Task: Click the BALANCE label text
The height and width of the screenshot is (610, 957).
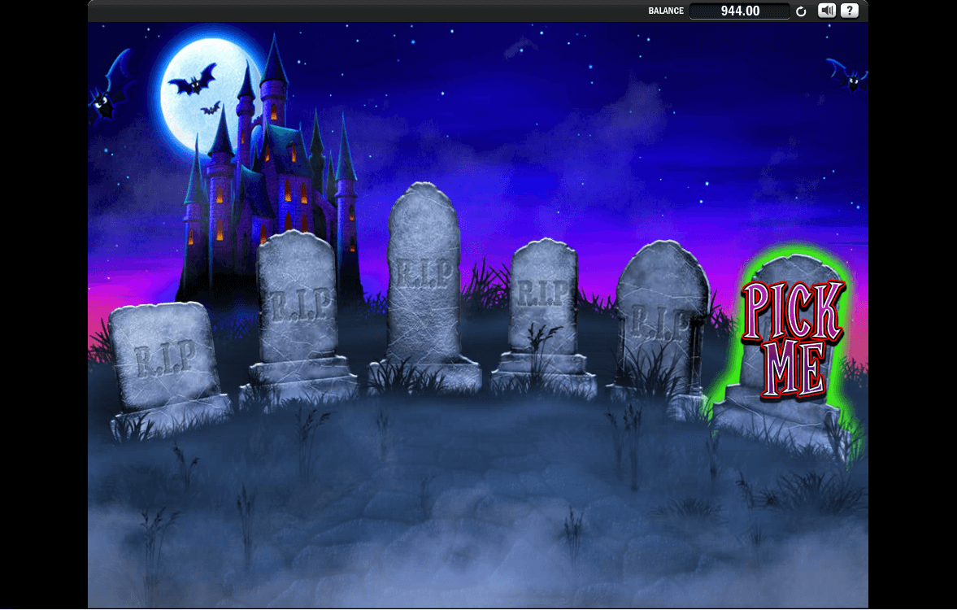Action: click(666, 11)
